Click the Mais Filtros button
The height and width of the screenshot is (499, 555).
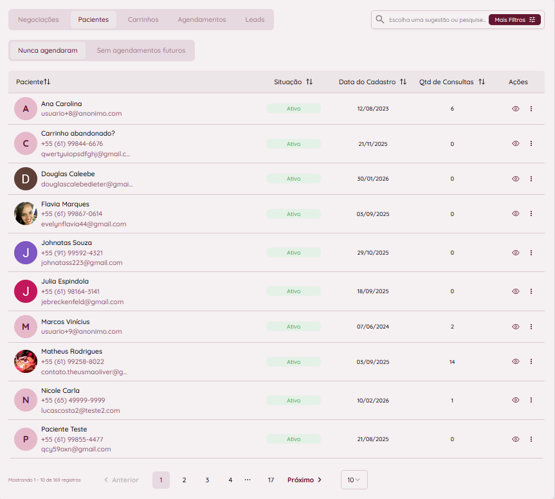coord(514,20)
